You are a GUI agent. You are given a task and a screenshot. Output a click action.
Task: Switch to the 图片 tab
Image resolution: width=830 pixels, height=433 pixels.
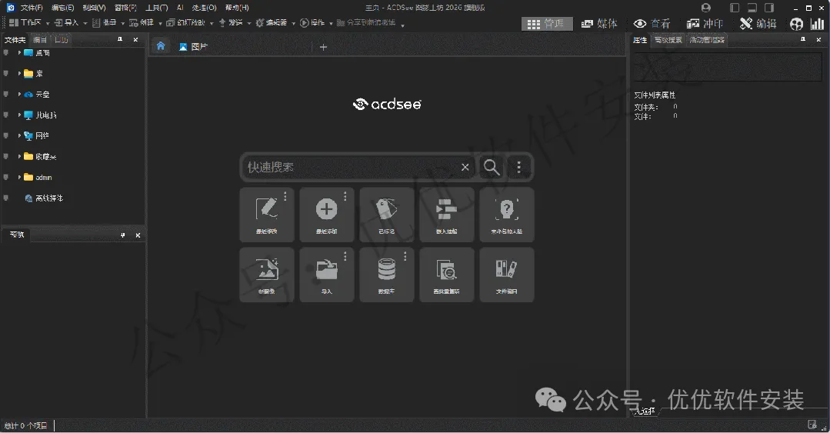click(x=193, y=47)
